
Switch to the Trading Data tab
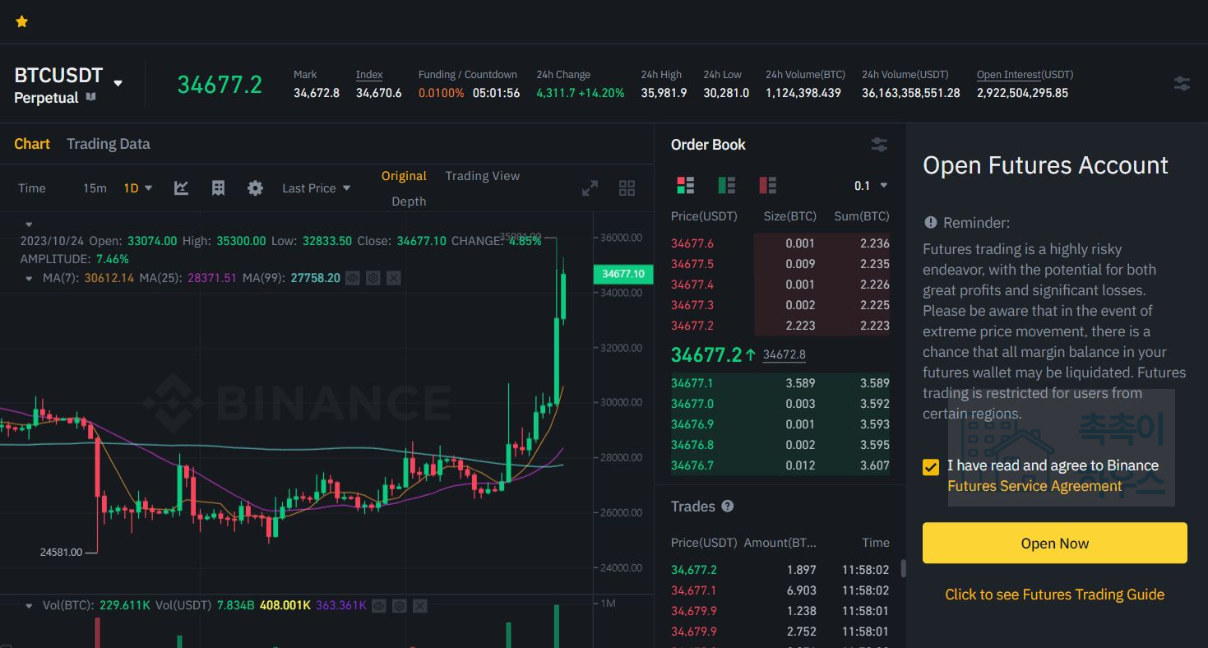click(x=108, y=144)
